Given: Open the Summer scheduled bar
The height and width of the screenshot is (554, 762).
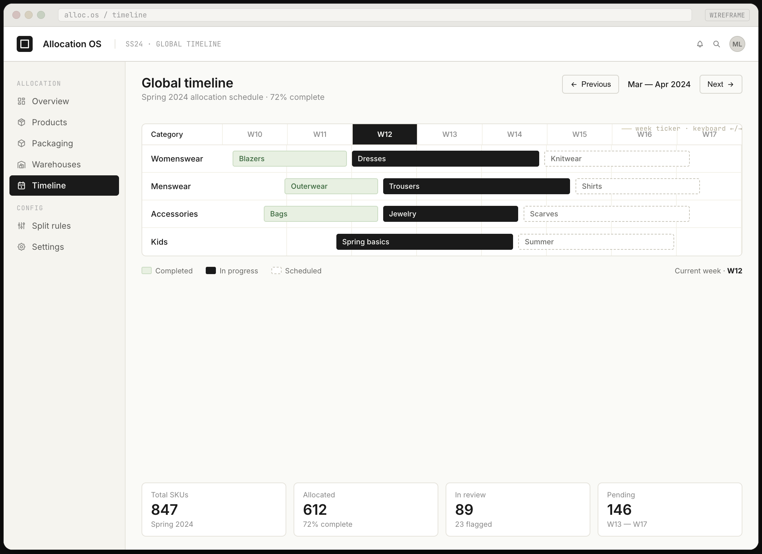Looking at the screenshot, I should tap(596, 242).
